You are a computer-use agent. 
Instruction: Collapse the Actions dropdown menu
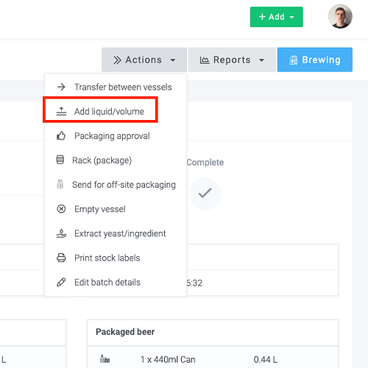click(x=144, y=60)
